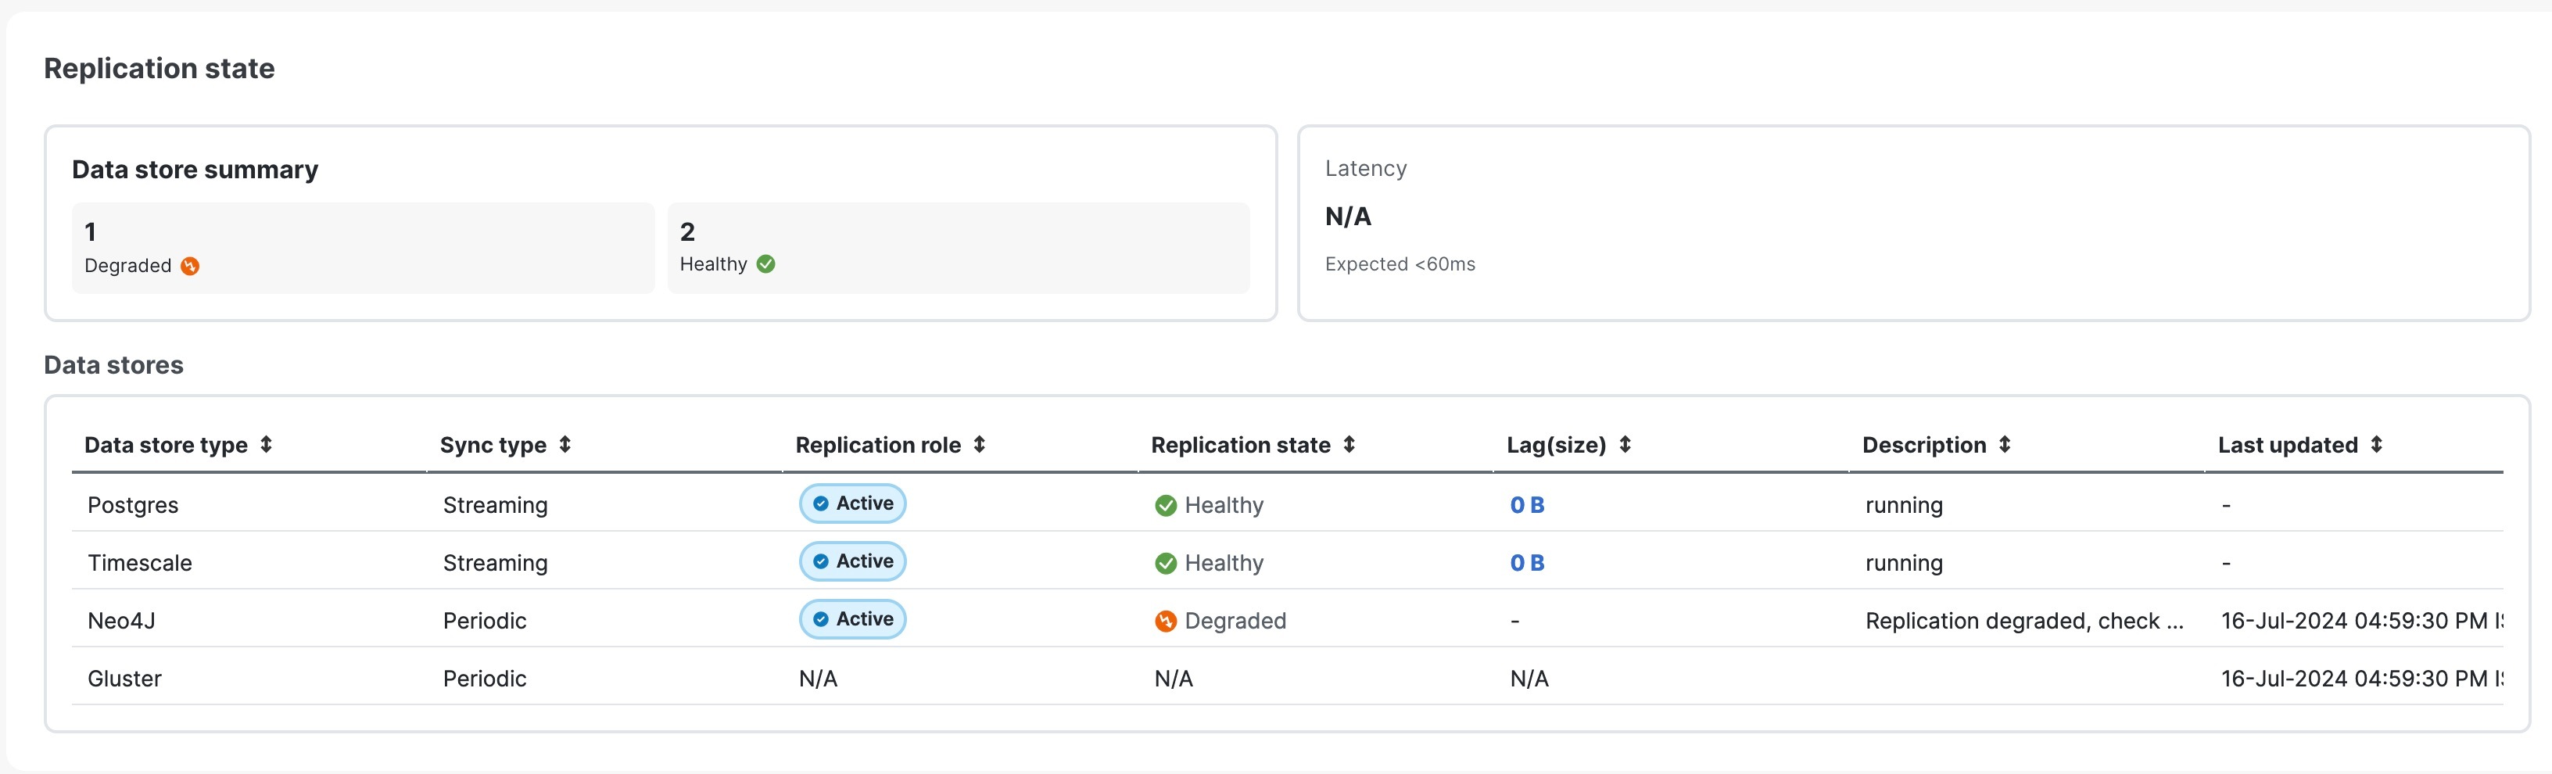Toggle sorting on Data store type column
2552x774 pixels.
267,444
